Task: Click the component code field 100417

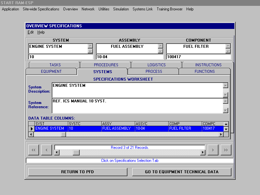Action: click(199, 57)
